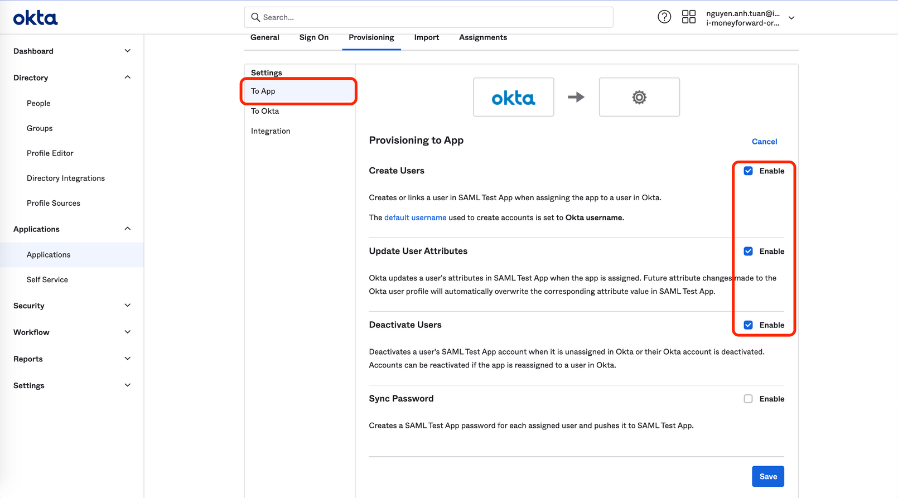Image resolution: width=898 pixels, height=498 pixels.
Task: Select the Provisioning tab
Action: pos(371,37)
